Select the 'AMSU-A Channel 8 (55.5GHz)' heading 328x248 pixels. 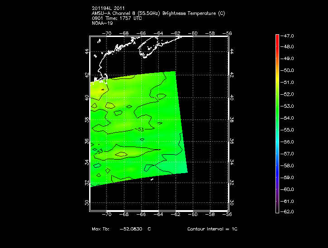pyautogui.click(x=126, y=14)
